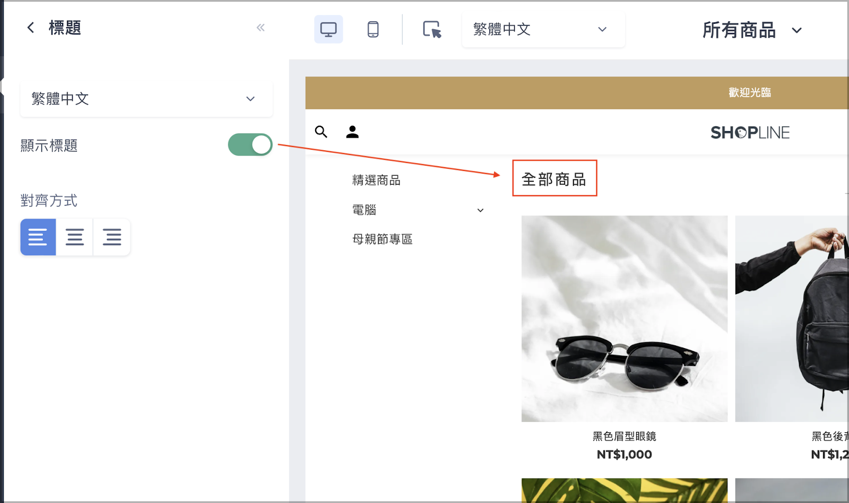Switch to mobile preview mode
Viewport: 849px width, 503px height.
pos(373,29)
